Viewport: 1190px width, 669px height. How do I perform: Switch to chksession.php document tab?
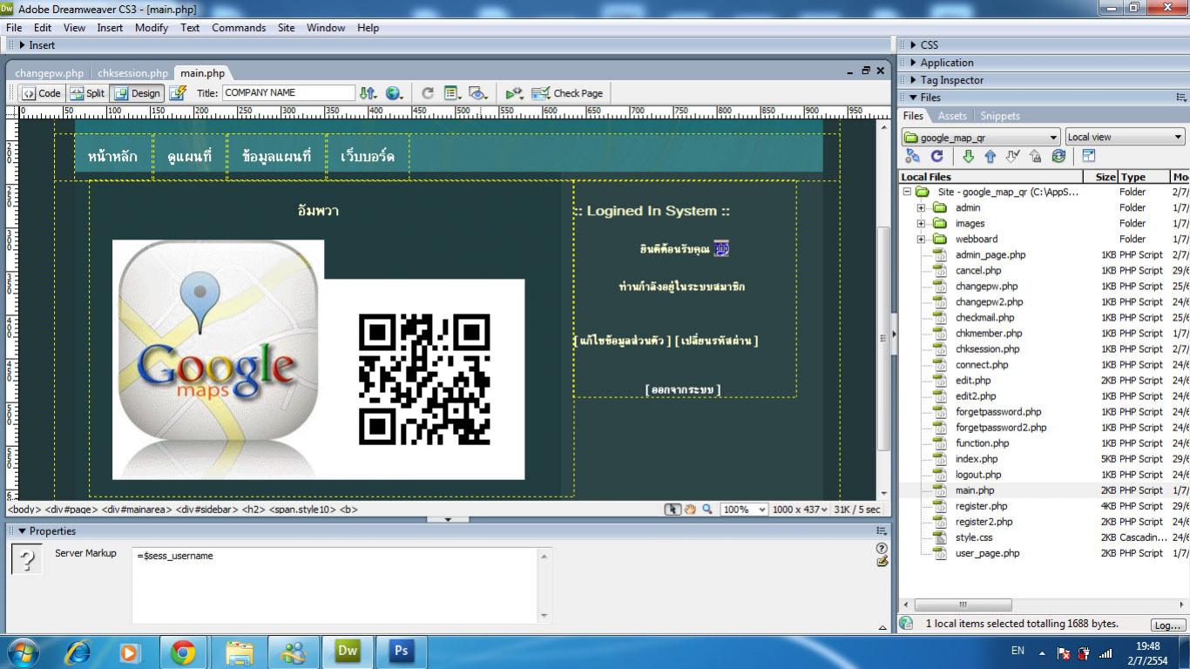coord(132,73)
